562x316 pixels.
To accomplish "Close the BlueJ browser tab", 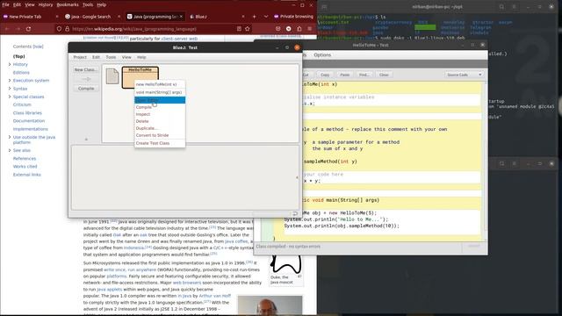I will (x=243, y=17).
